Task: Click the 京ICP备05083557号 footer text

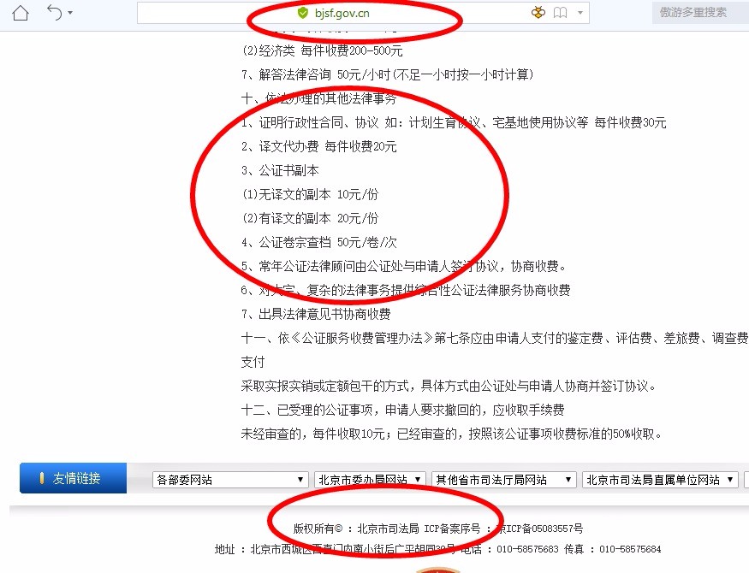Action: (x=540, y=529)
